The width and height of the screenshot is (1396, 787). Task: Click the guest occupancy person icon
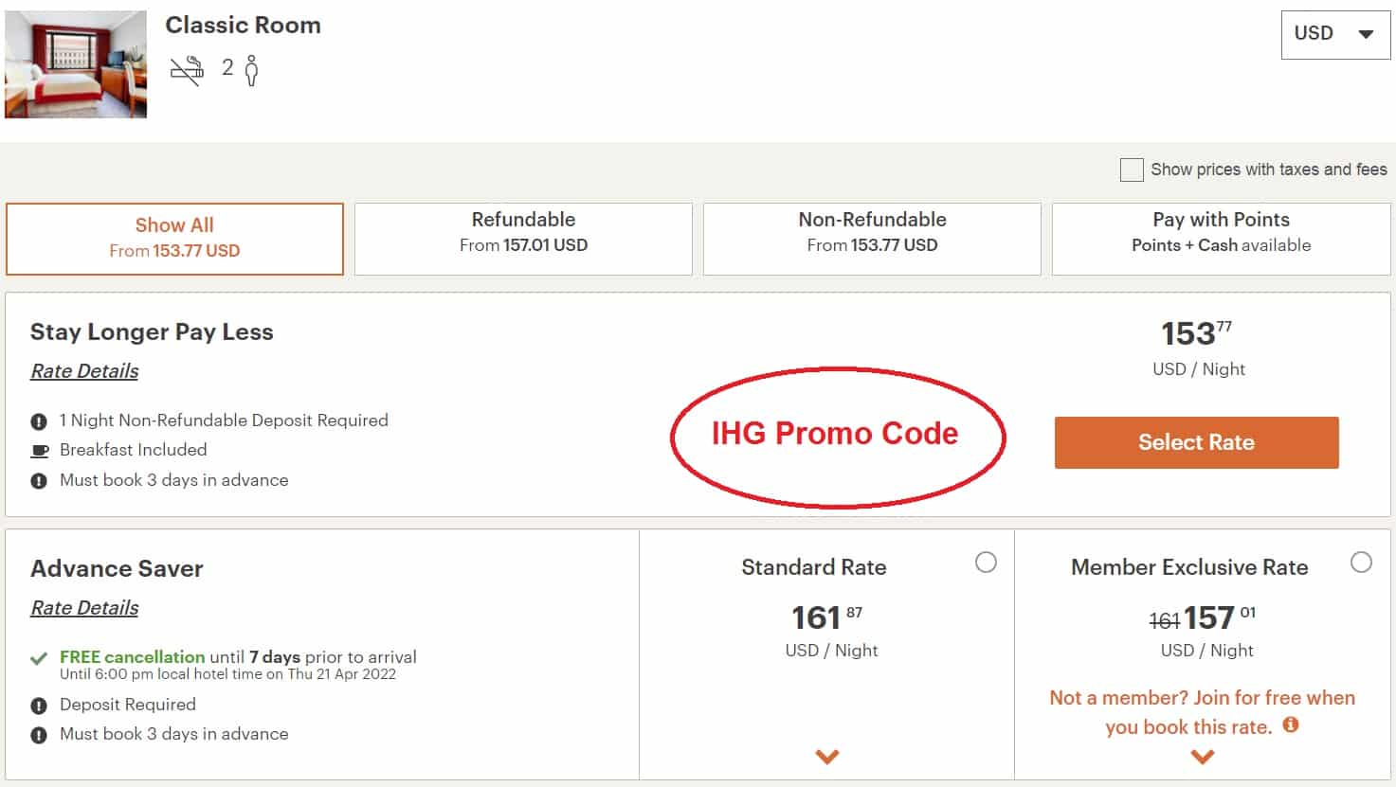tap(251, 68)
